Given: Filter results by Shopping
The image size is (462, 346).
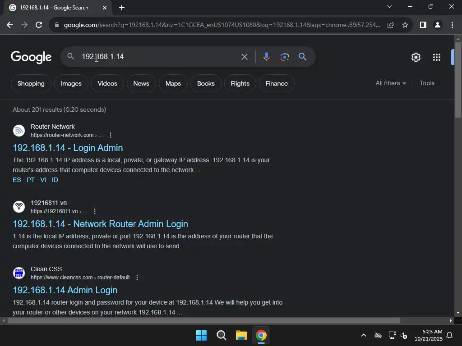Looking at the screenshot, I should coord(31,83).
